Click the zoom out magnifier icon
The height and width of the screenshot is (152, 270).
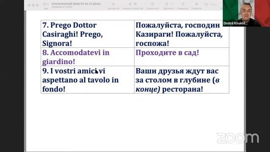[x=130, y=4]
